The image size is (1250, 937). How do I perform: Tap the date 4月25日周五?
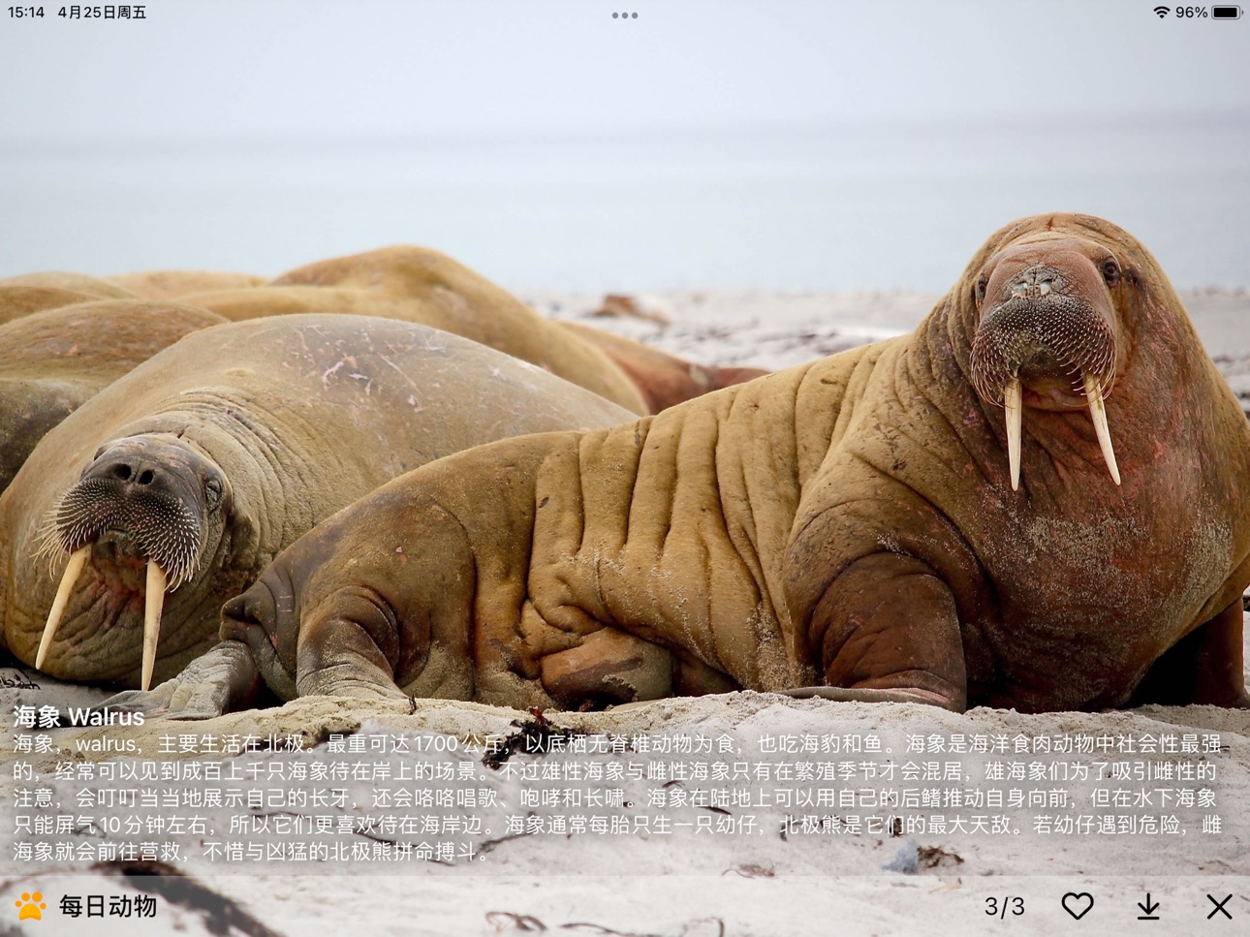[x=102, y=13]
